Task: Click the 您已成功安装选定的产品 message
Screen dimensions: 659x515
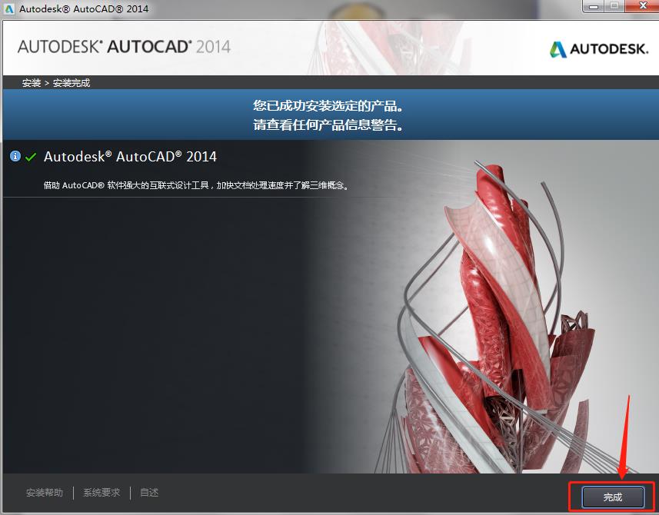Action: click(x=328, y=106)
